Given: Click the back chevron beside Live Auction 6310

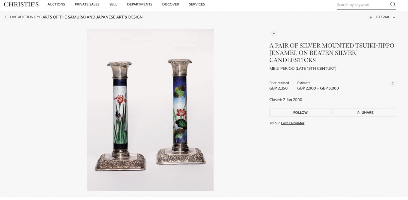Looking at the screenshot, I should pyautogui.click(x=6, y=17).
